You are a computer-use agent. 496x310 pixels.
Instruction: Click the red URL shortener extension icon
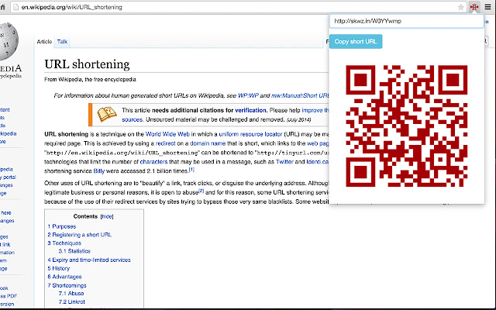[x=474, y=7]
